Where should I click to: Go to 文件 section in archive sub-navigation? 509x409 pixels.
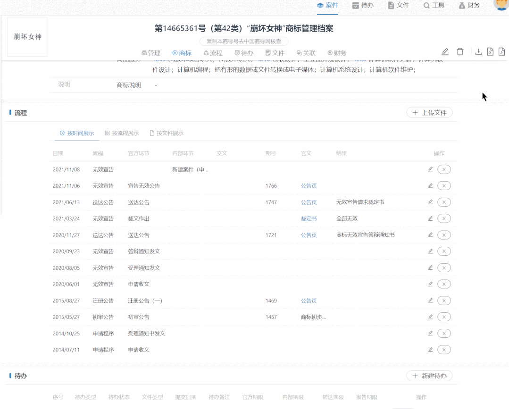pyautogui.click(x=275, y=53)
